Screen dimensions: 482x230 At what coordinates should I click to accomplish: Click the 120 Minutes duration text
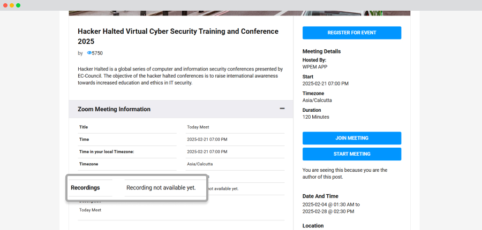click(315, 117)
